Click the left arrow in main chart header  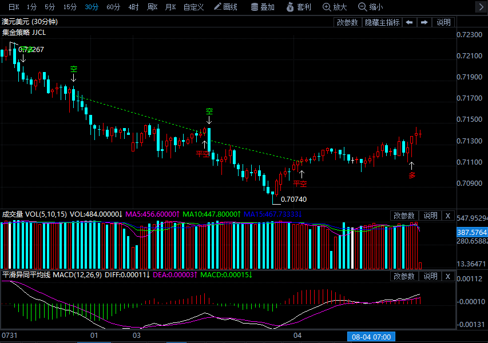[x=409, y=22]
